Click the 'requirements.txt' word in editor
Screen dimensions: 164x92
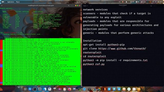pos(135,60)
